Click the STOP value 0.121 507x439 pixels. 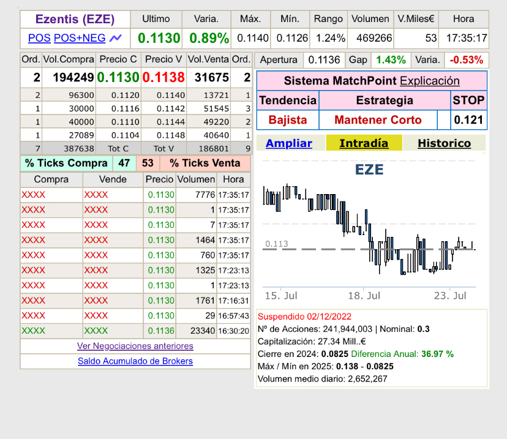click(x=468, y=120)
